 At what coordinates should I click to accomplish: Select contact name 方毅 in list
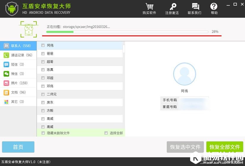pyautogui.click(x=50, y=111)
